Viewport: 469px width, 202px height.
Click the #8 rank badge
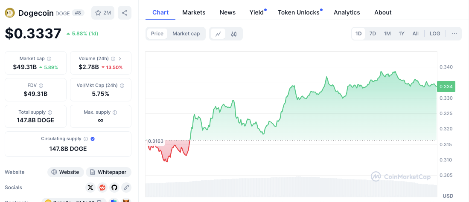coord(78,13)
